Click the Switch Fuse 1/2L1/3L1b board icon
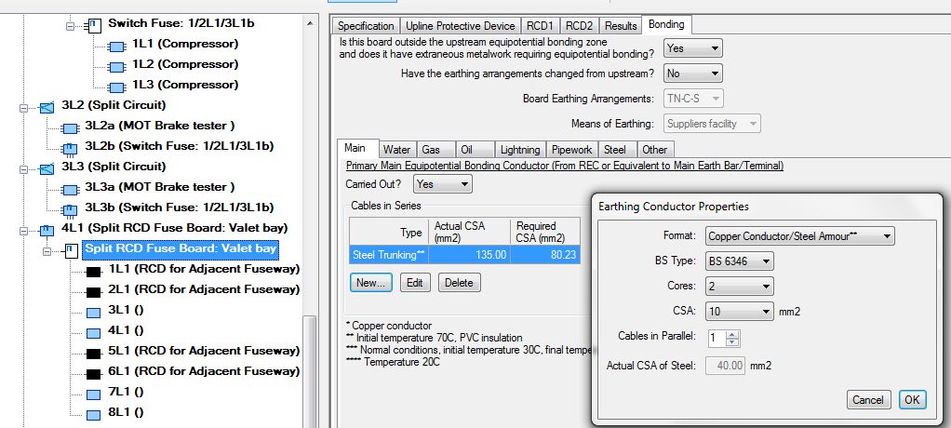This screenshot has width=951, height=428. point(93,25)
